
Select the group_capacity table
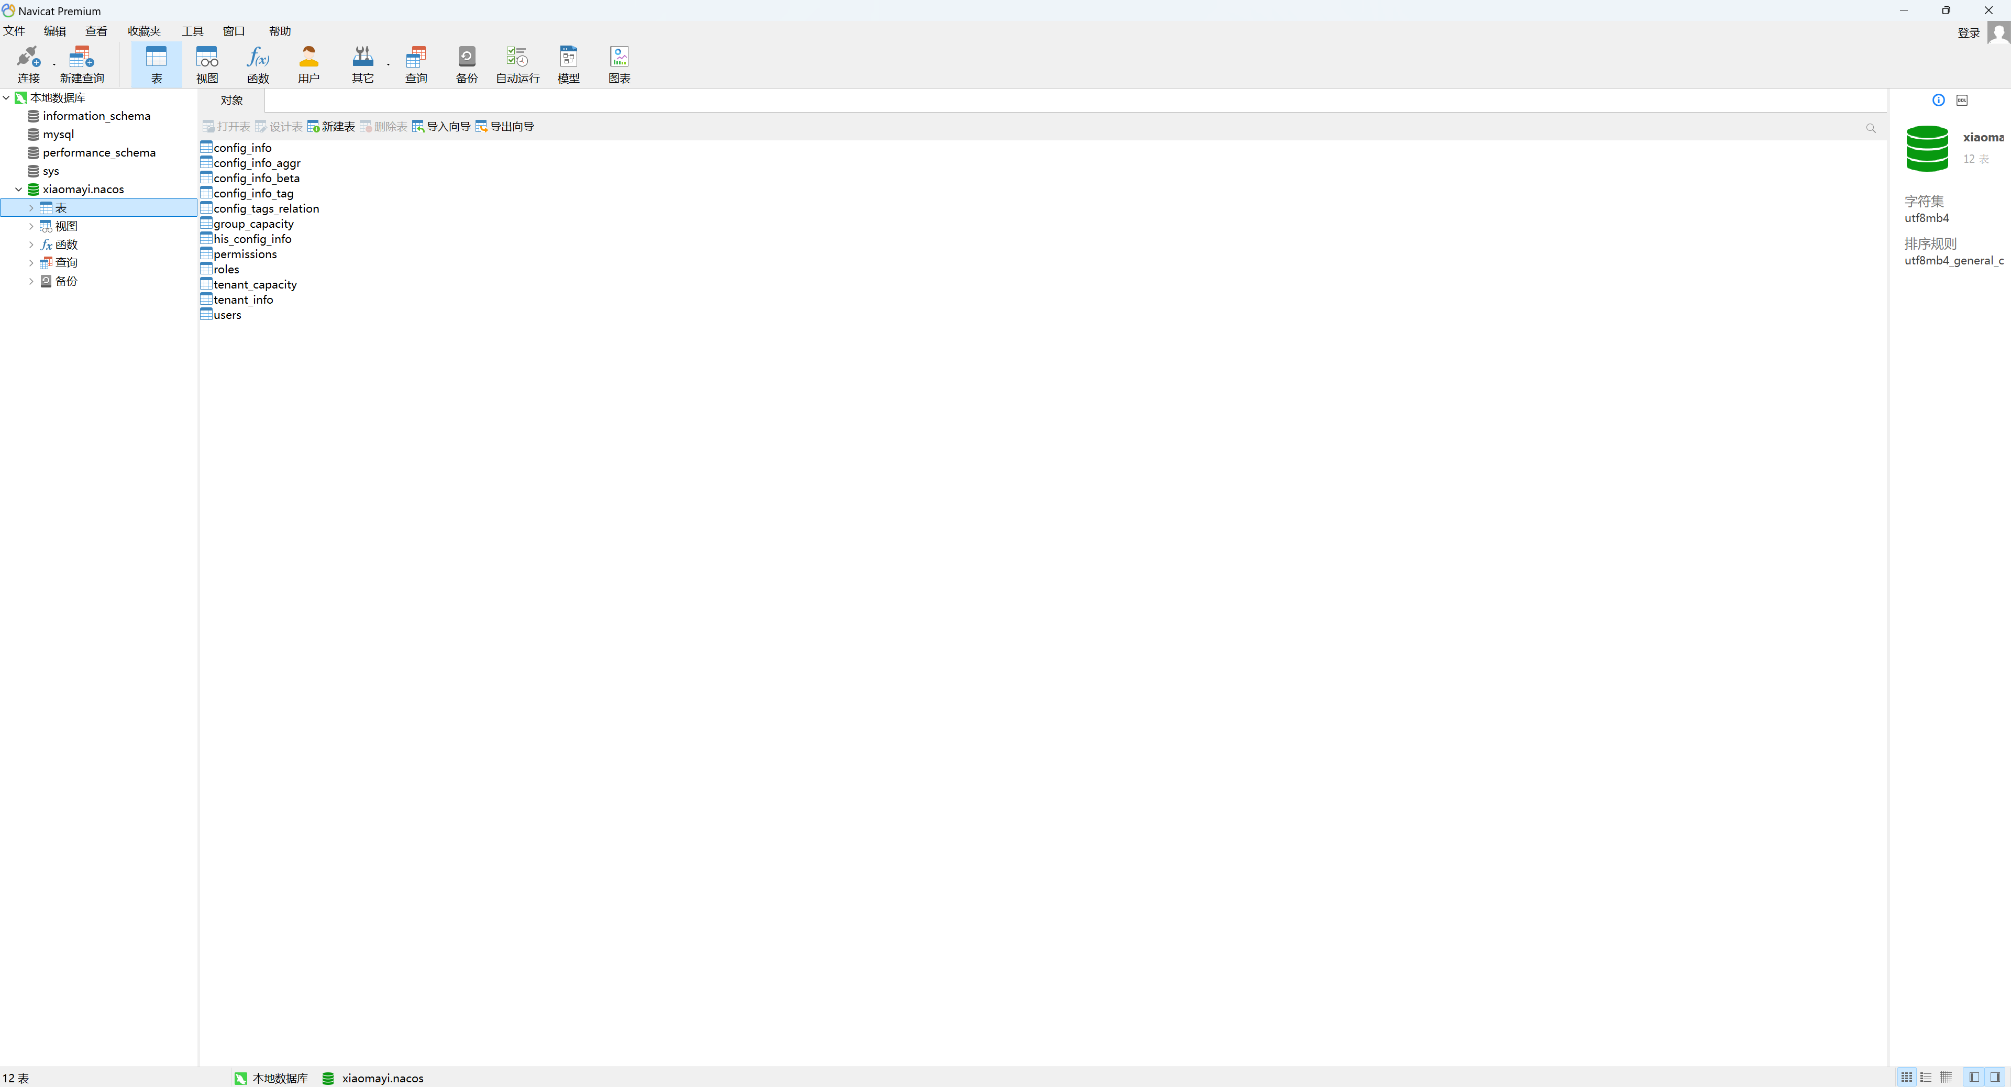click(x=247, y=224)
